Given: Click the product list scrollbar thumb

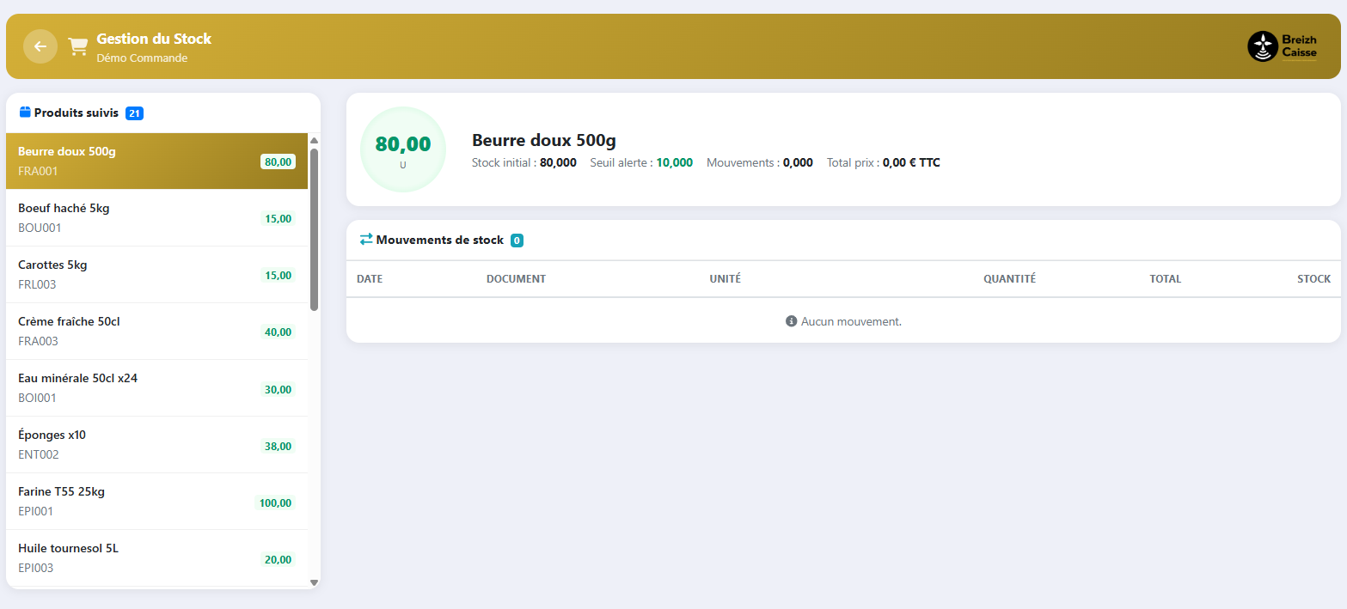Looking at the screenshot, I should coord(314,228).
